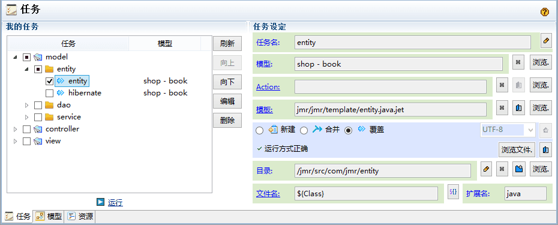Click the pencil icon in 目录 row

tap(486, 169)
